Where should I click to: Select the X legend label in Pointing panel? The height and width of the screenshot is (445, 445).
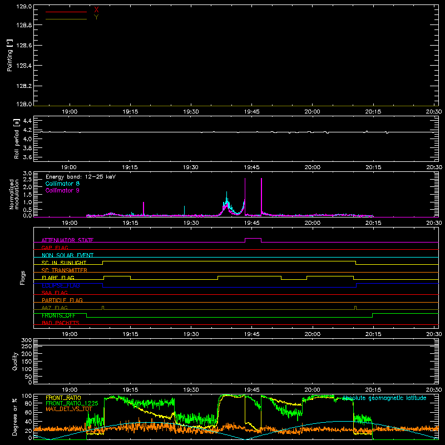click(96, 10)
